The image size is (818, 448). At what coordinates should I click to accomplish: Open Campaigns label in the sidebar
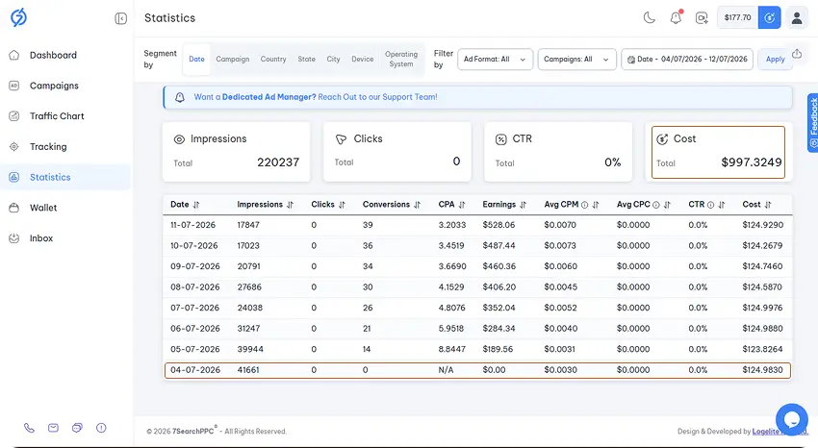click(x=54, y=86)
